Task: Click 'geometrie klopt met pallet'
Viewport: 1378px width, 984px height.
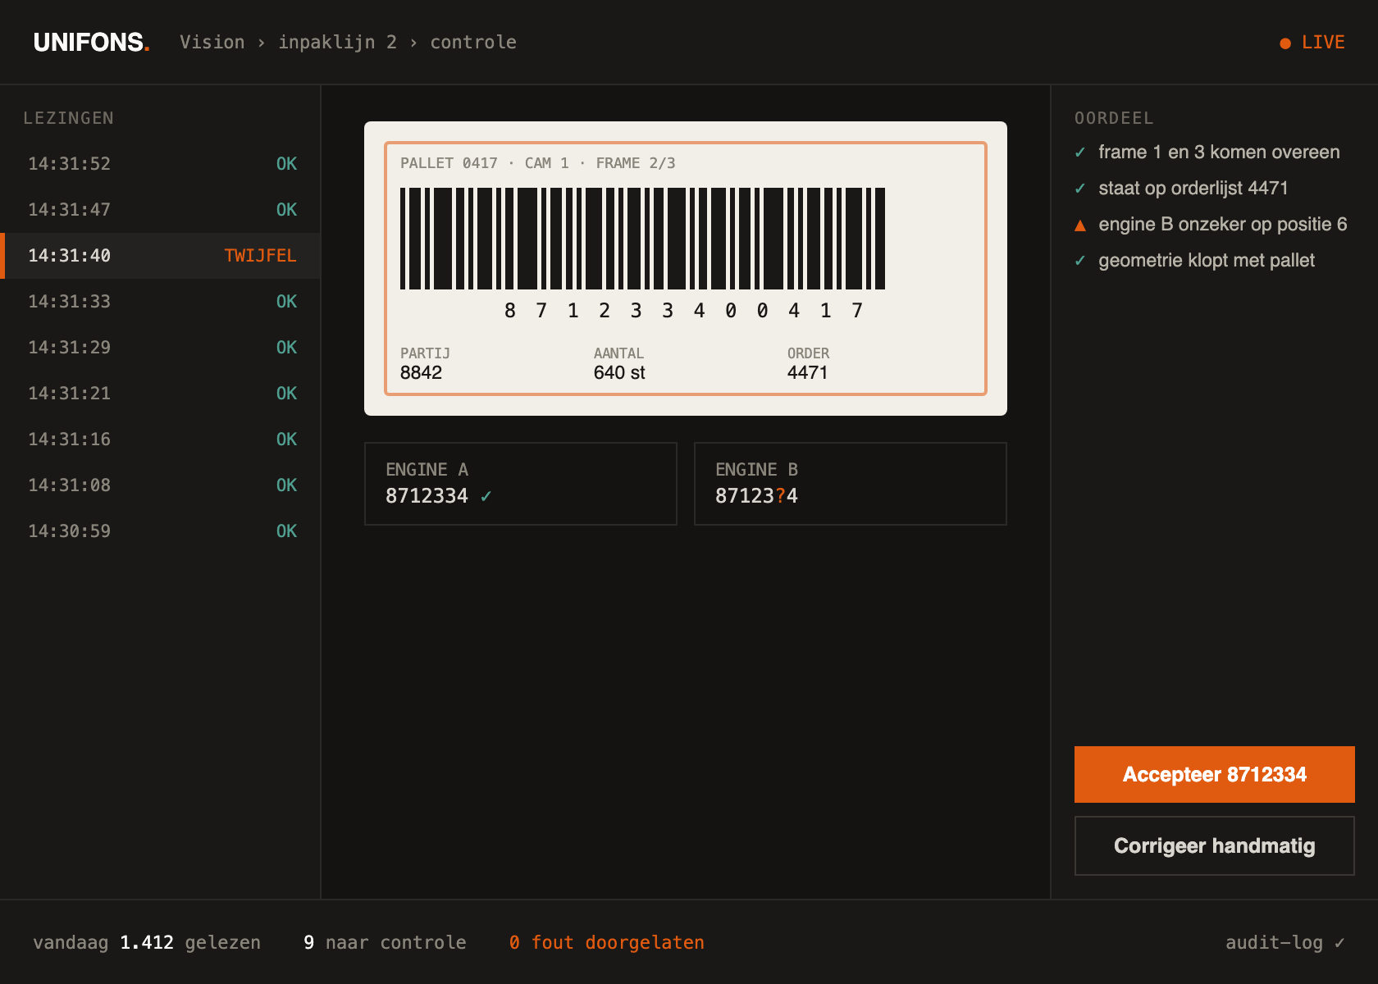Action: tap(1207, 261)
